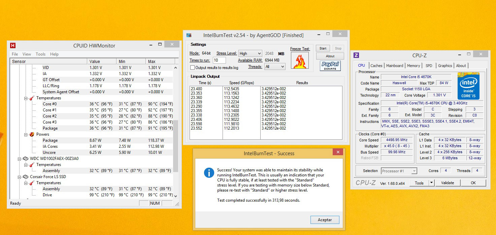Open the arrow next to CPU-Z Tools
The width and height of the screenshot is (496, 235).
pos(431,183)
